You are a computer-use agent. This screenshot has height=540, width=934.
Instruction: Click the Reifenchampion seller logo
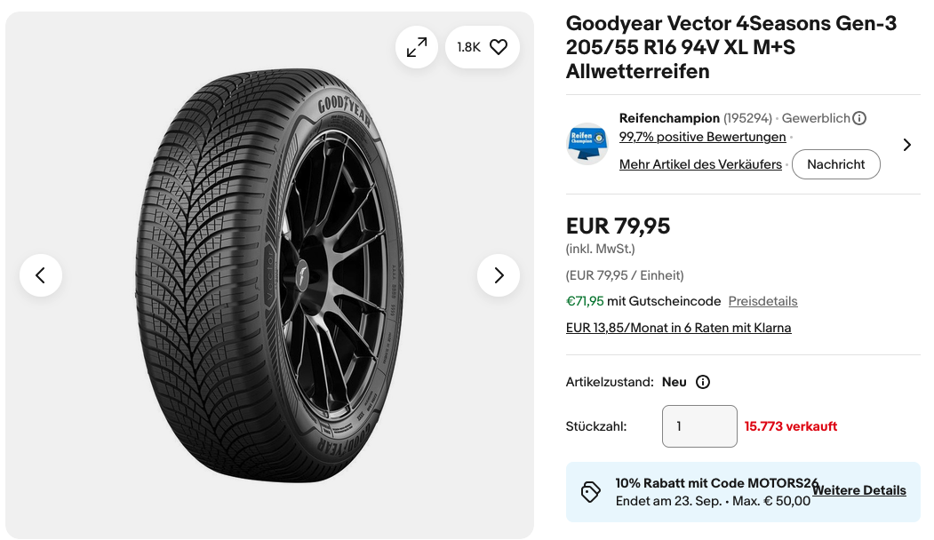[x=587, y=144]
